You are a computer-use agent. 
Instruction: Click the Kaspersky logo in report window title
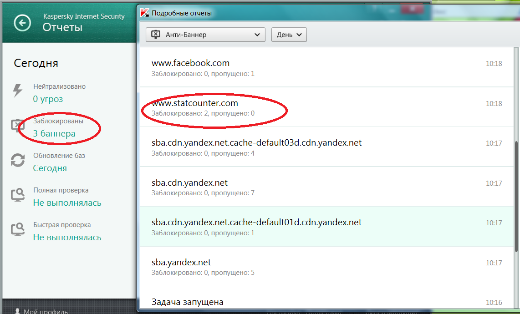[x=145, y=13]
